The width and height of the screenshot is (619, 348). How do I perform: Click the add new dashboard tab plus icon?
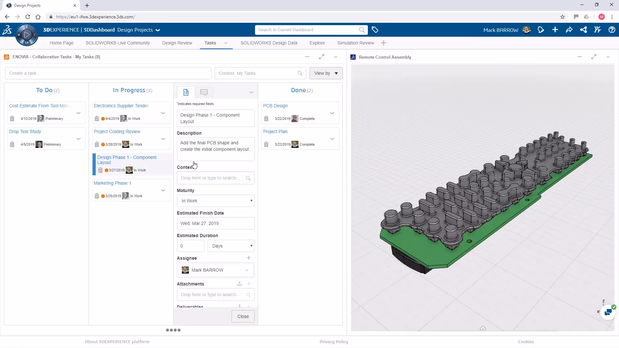(x=384, y=43)
